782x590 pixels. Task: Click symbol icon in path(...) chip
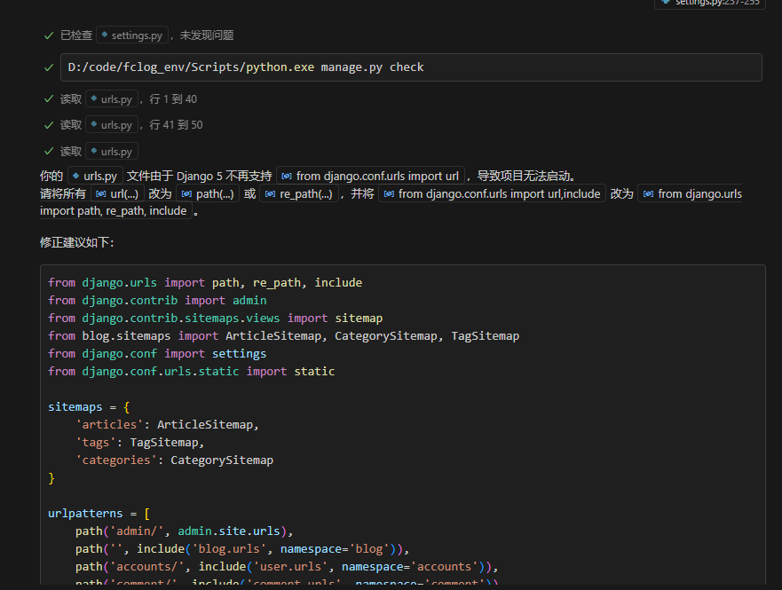(x=187, y=193)
